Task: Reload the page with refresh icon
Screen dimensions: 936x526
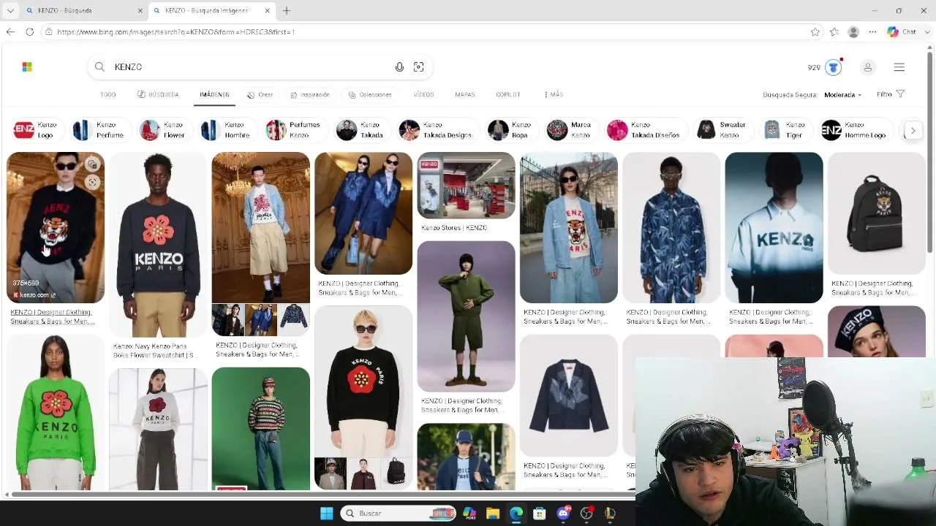Action: coord(29,32)
